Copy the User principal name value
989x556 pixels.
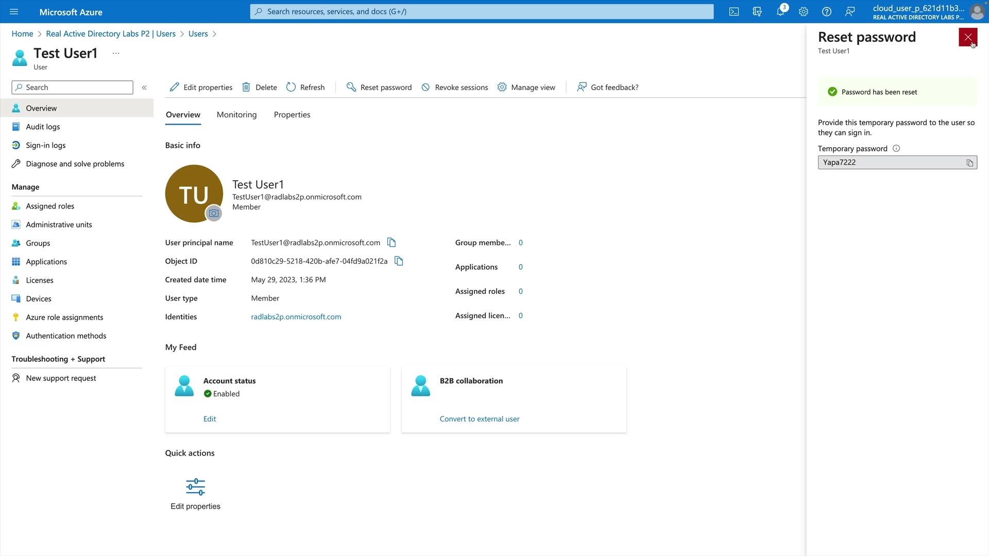click(x=391, y=242)
